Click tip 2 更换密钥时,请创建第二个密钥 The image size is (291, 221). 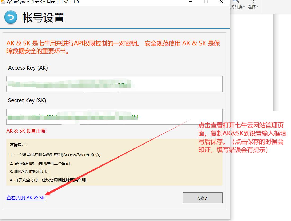click(x=41, y=163)
